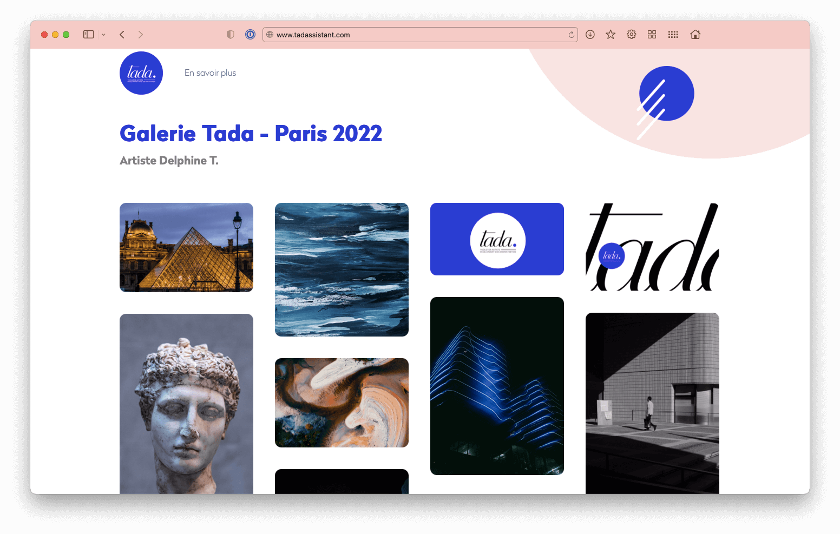Open browser settings gear
Screen dimensions: 840x534
tap(631, 35)
